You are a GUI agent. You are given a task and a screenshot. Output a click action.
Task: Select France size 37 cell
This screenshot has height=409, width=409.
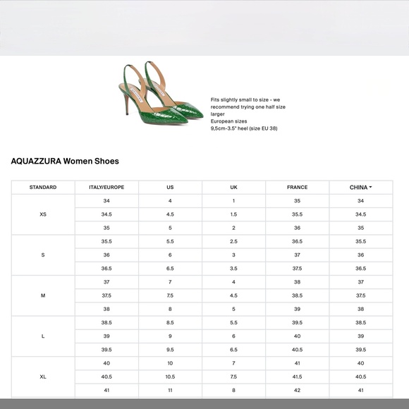click(297, 255)
